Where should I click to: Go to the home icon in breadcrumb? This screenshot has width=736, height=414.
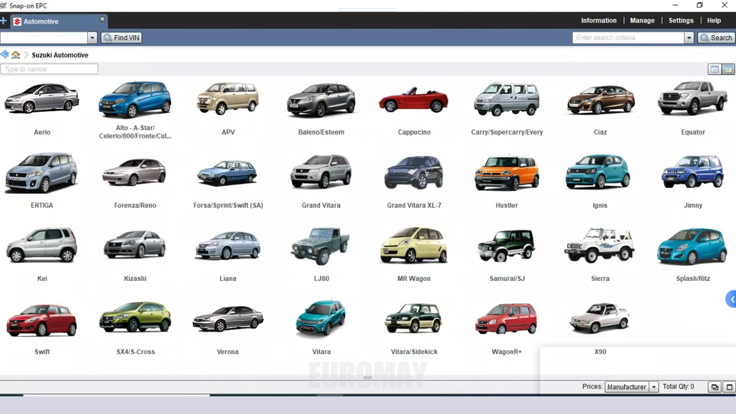click(x=16, y=55)
